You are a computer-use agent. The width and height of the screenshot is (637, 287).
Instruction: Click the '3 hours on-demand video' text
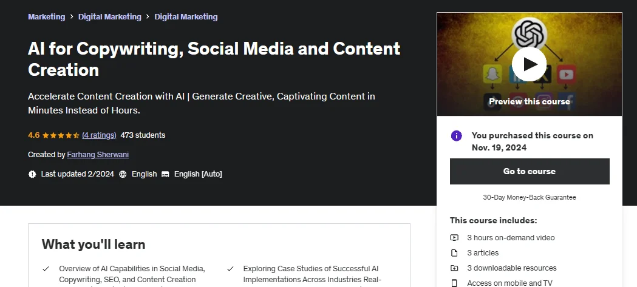pos(511,238)
